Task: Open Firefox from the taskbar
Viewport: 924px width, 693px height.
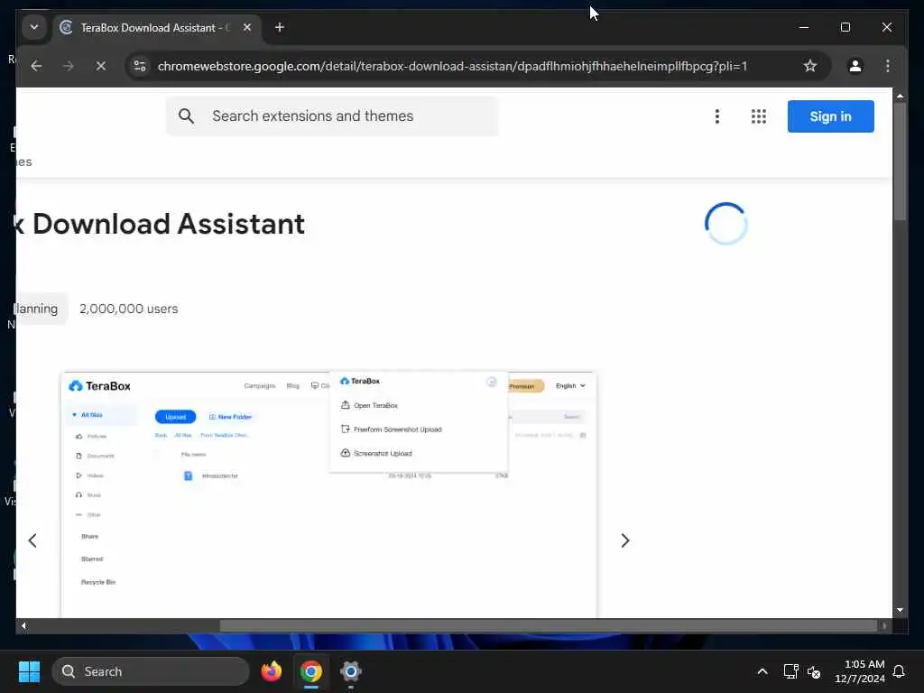Action: pos(271,671)
